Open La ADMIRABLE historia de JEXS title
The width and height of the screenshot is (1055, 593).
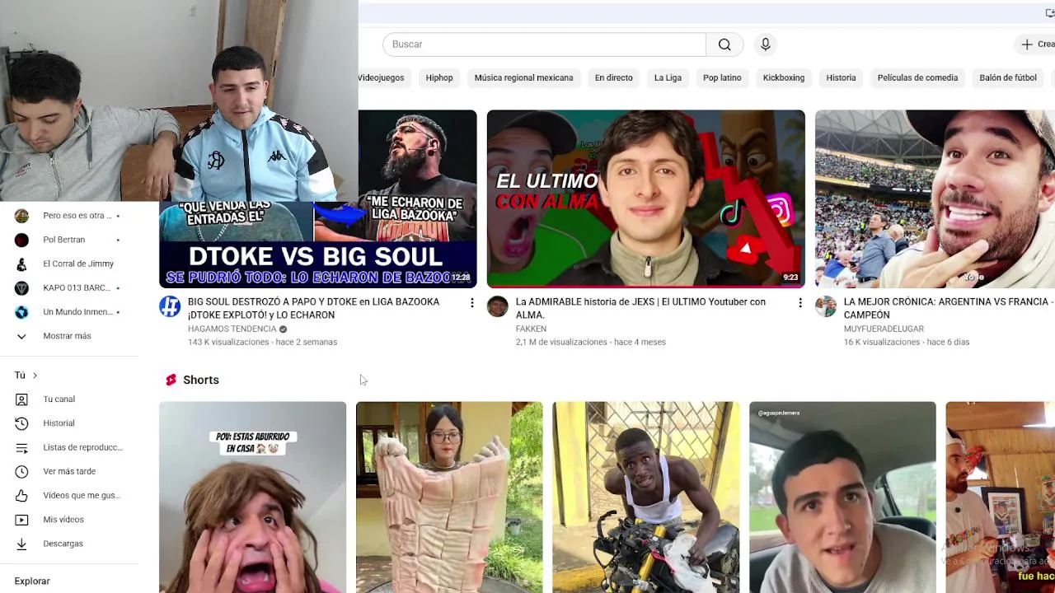640,308
